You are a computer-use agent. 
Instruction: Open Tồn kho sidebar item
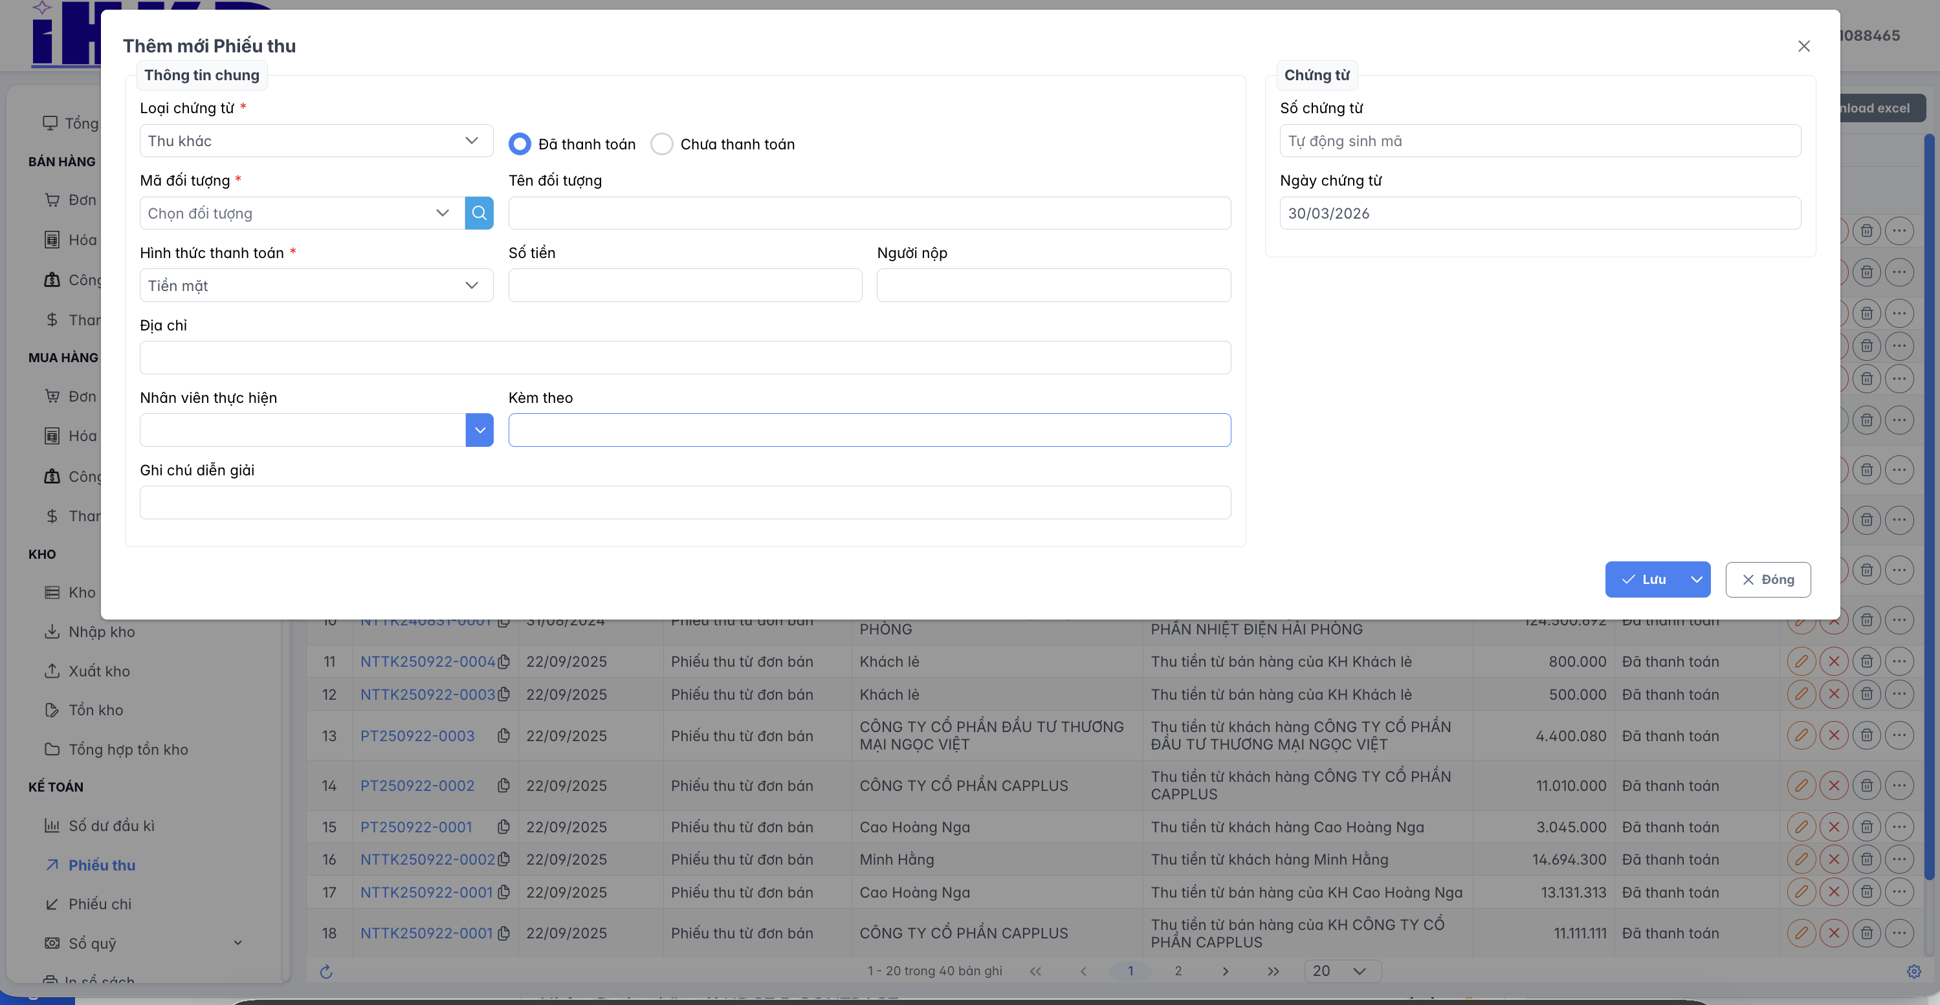96,710
